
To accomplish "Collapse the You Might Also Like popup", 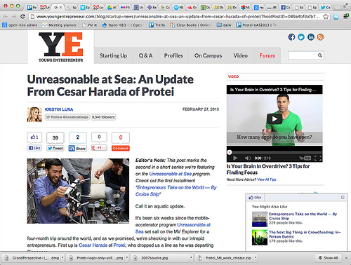I will click(x=343, y=197).
